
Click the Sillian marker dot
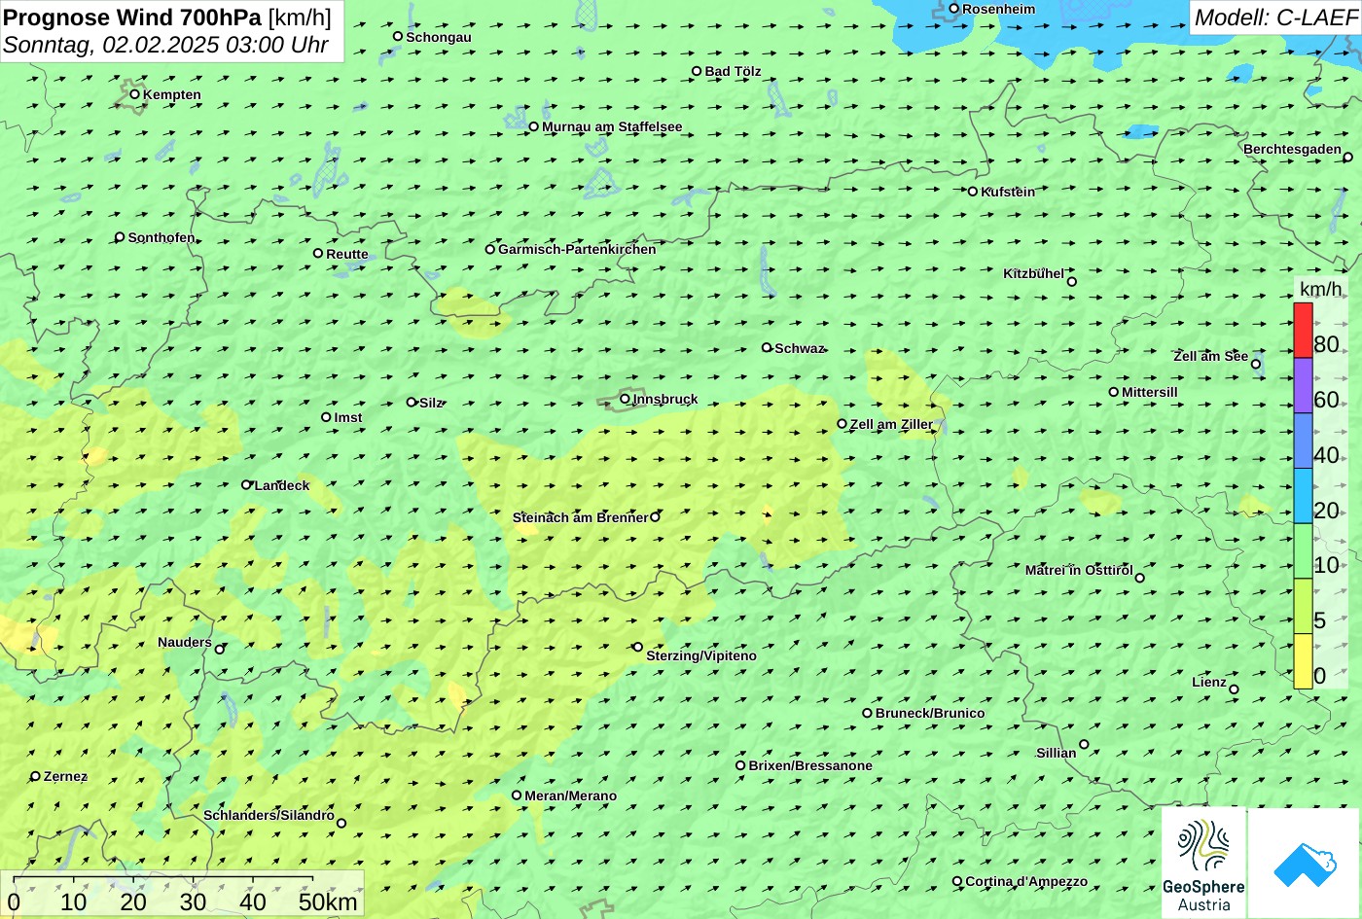coord(1084,745)
